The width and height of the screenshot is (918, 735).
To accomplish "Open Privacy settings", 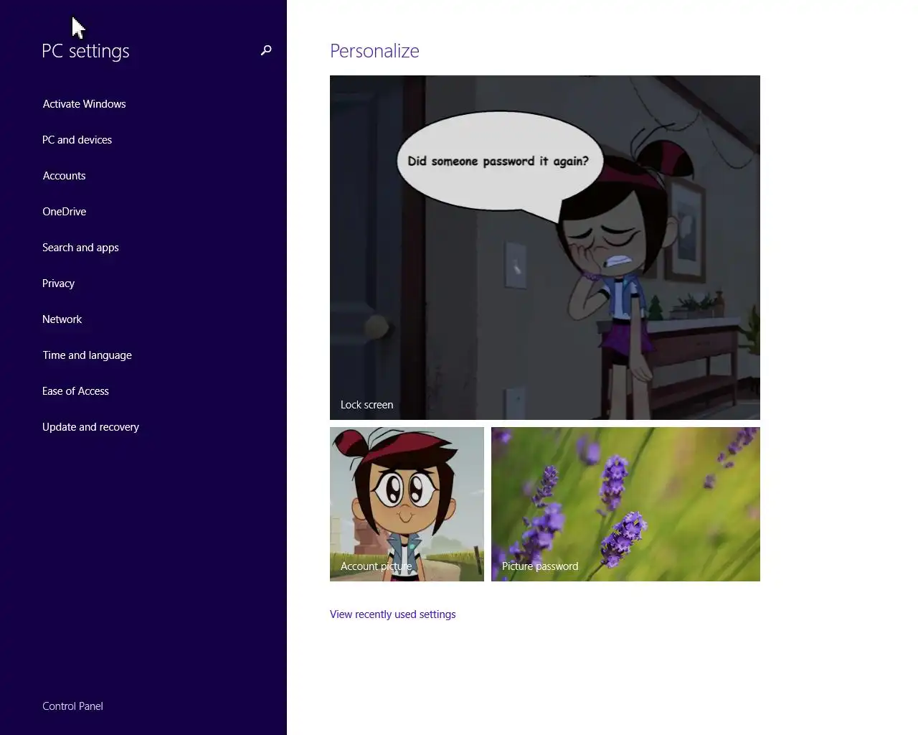I will [58, 284].
